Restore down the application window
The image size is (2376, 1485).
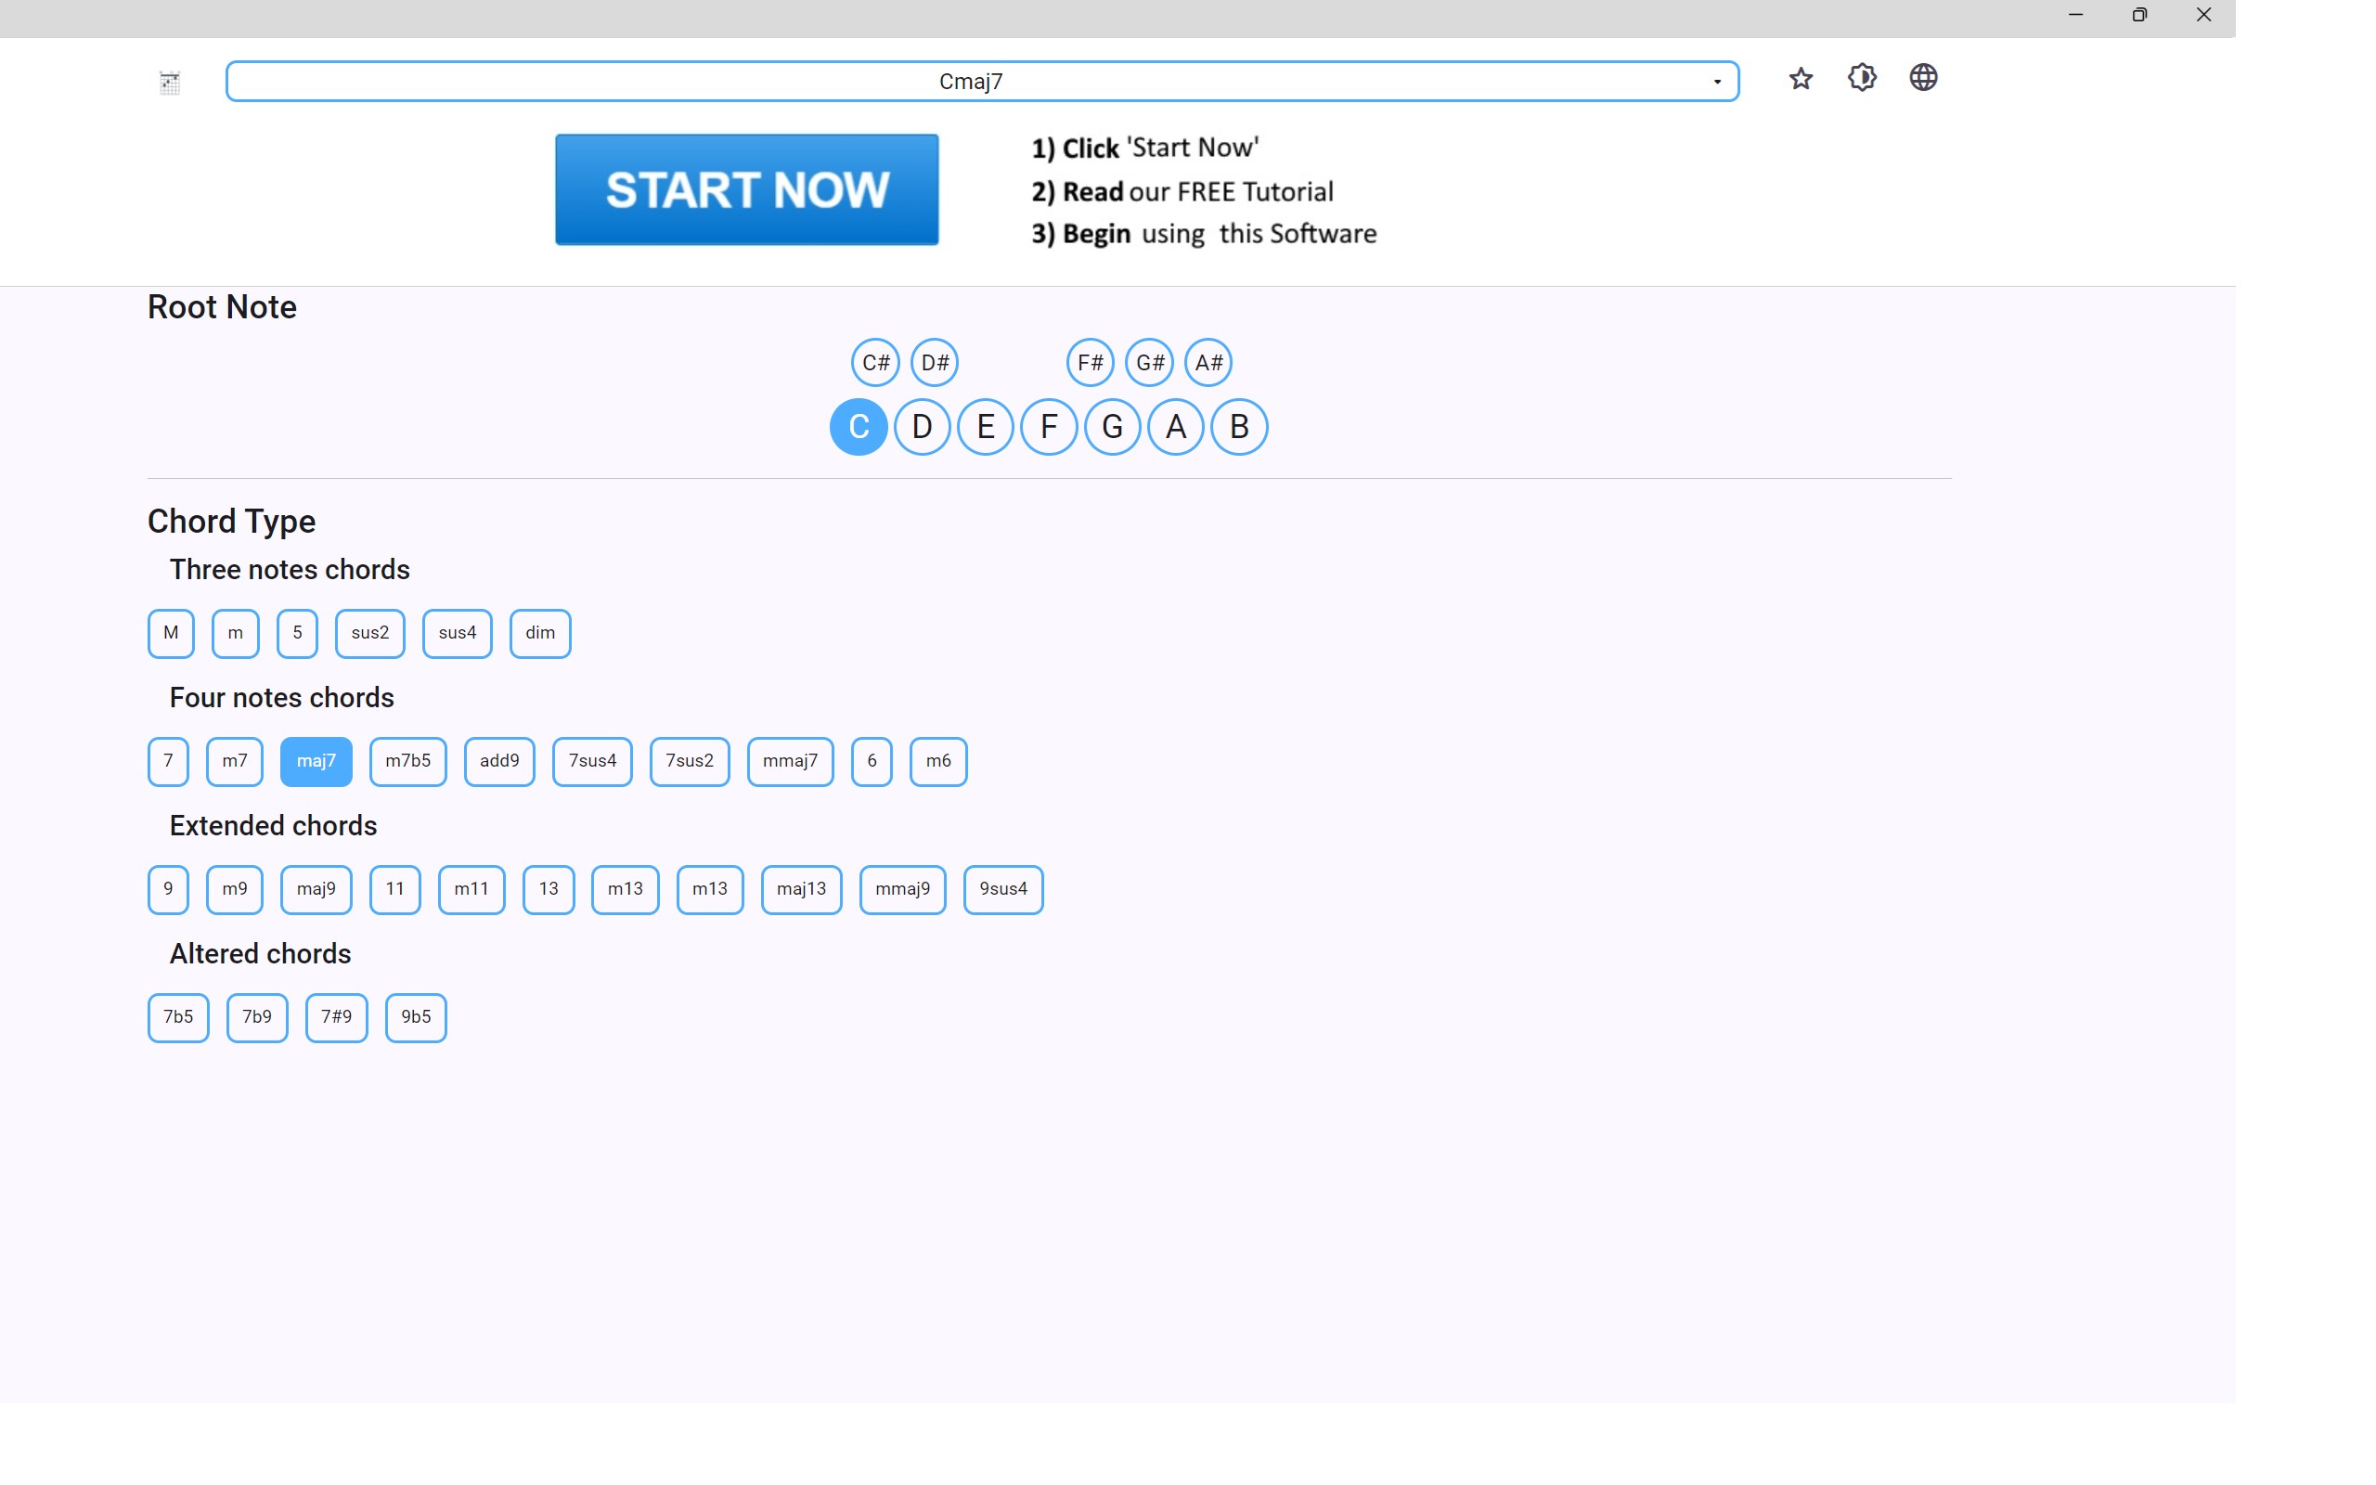[2138, 15]
